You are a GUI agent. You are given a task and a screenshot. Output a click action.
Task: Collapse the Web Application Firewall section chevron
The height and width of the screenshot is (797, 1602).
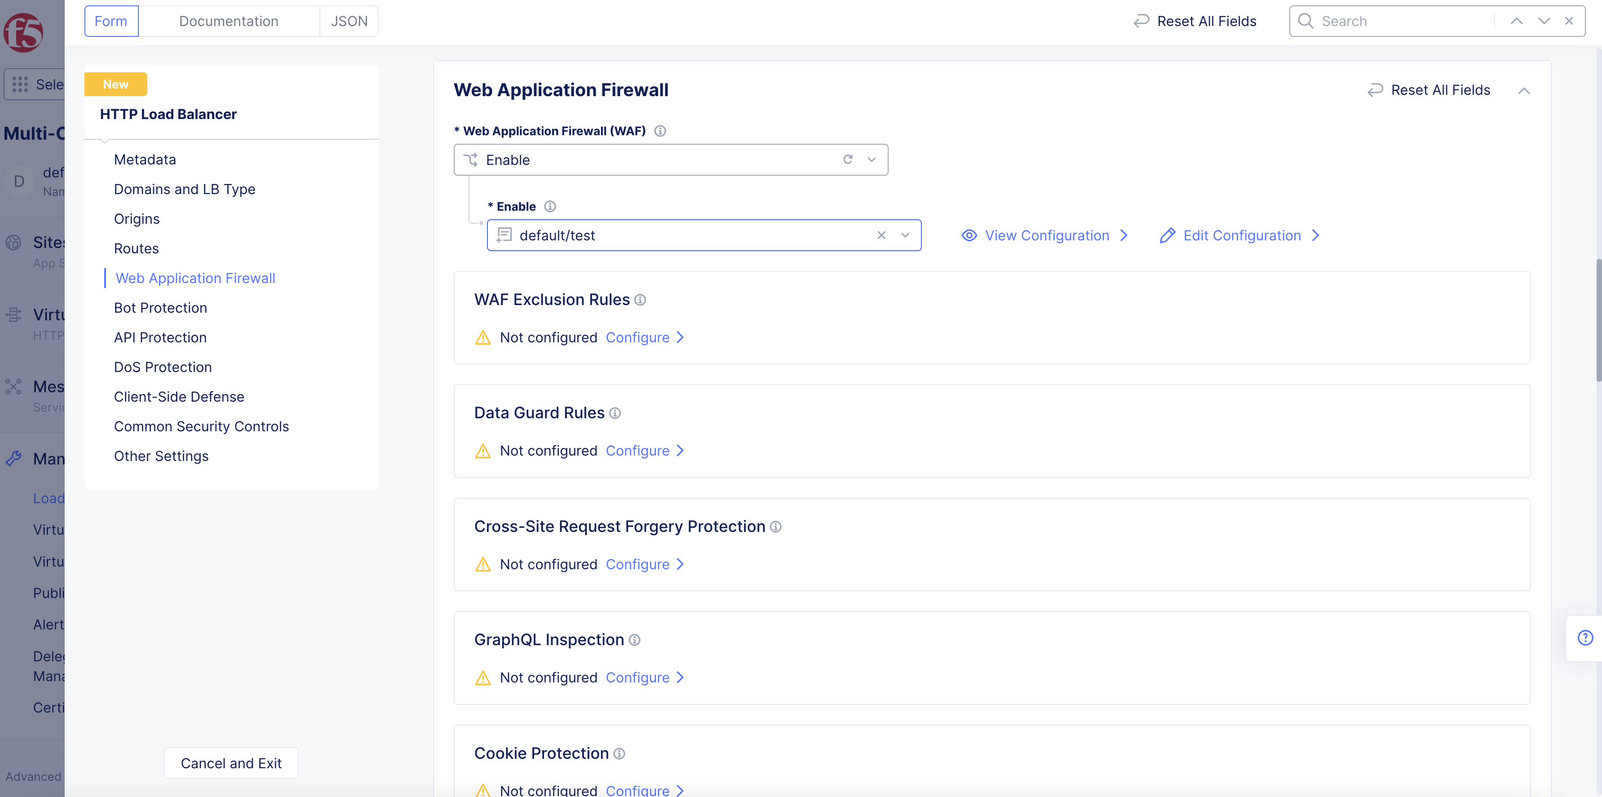pyautogui.click(x=1525, y=90)
